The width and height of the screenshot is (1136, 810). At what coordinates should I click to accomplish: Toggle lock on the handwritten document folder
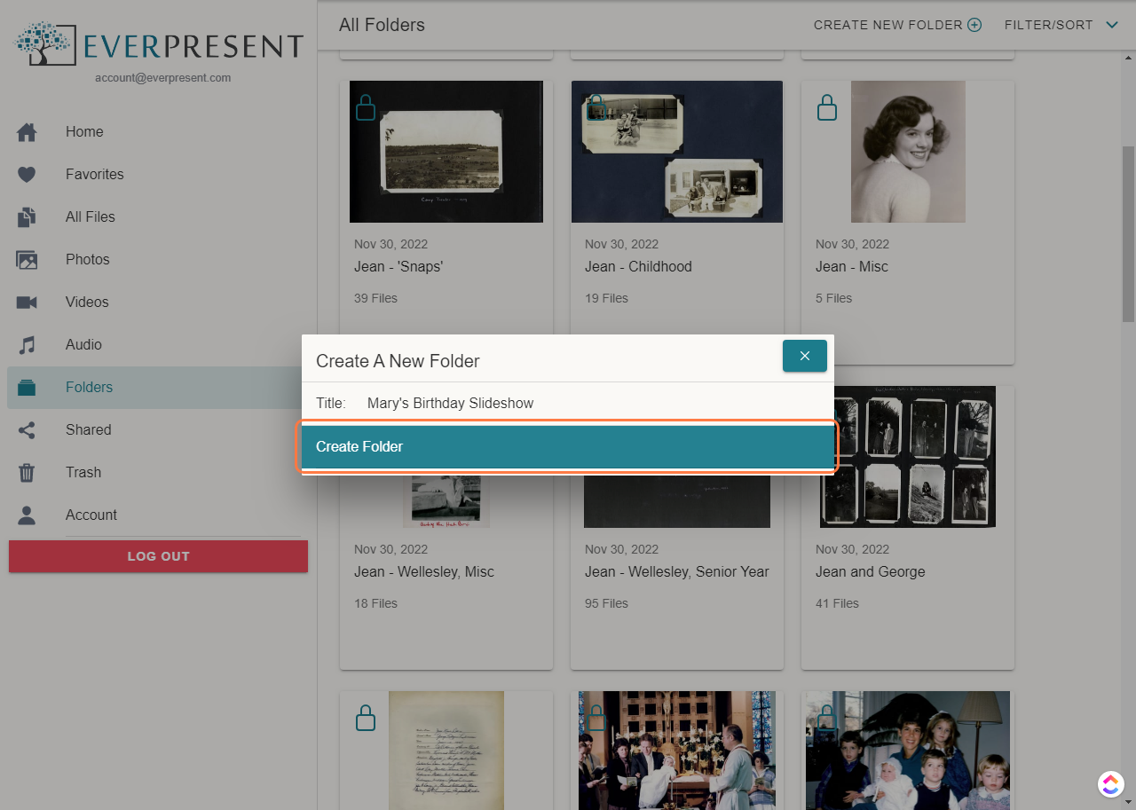tap(366, 718)
